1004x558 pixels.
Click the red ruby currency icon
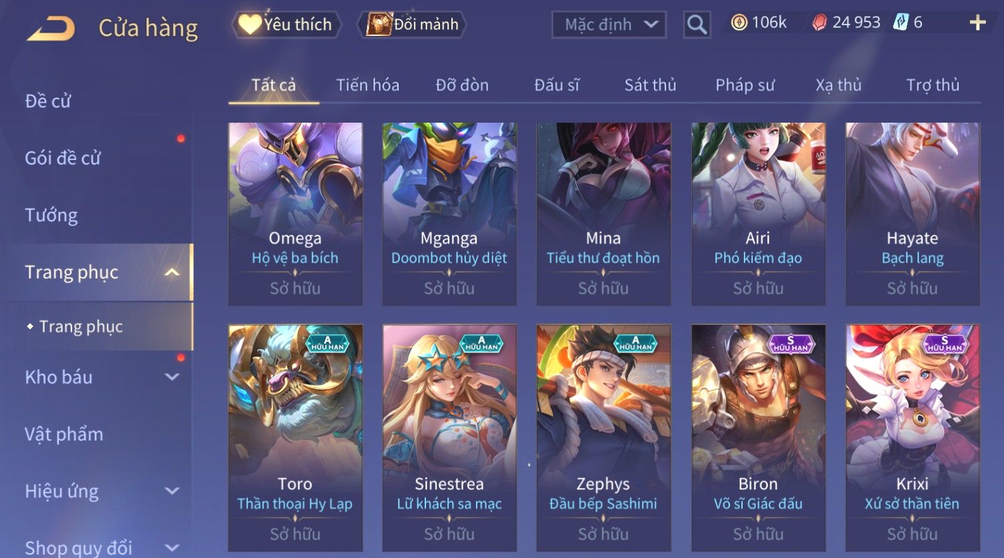pyautogui.click(x=819, y=23)
